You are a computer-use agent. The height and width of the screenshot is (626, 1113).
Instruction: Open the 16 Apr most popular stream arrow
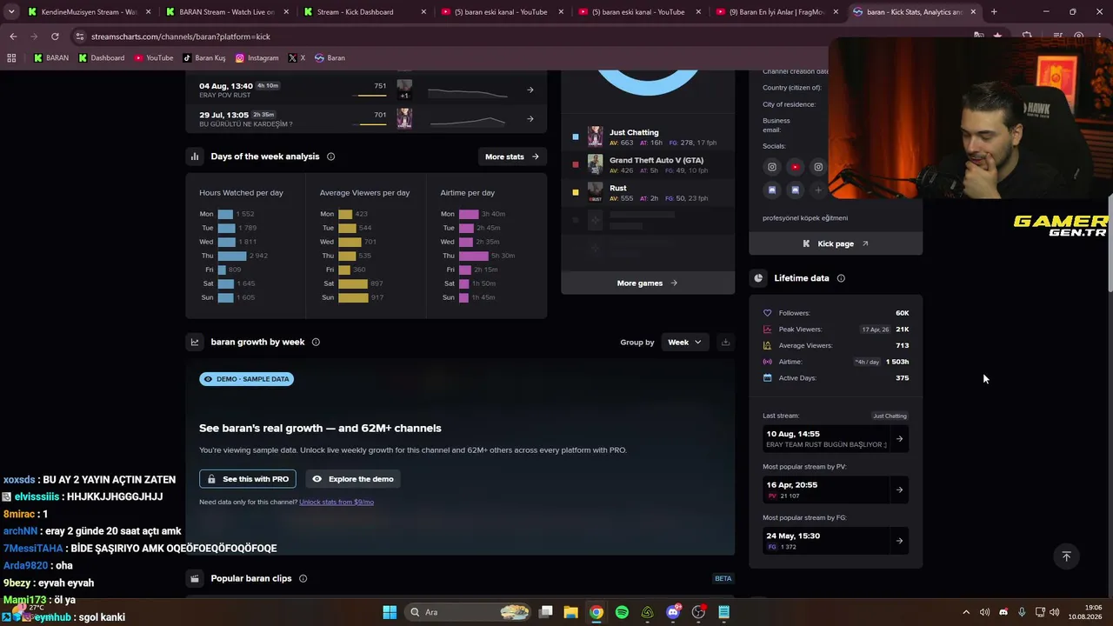(x=900, y=489)
